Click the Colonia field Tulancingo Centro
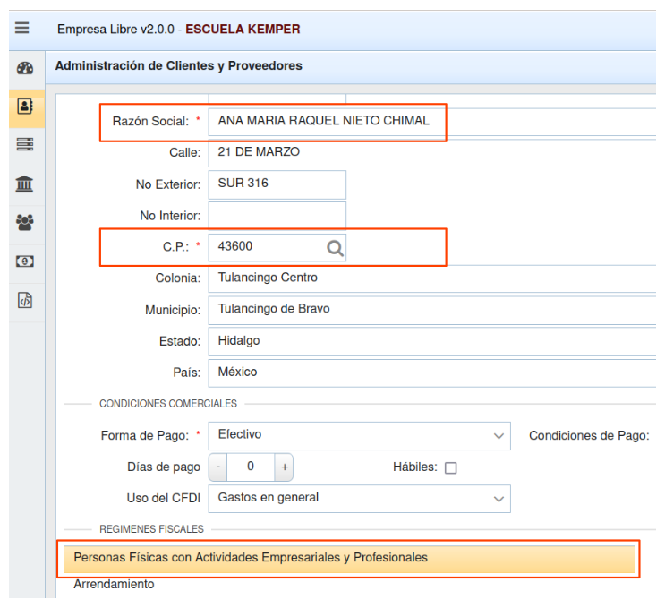This screenshot has height=608, width=665. point(431,278)
